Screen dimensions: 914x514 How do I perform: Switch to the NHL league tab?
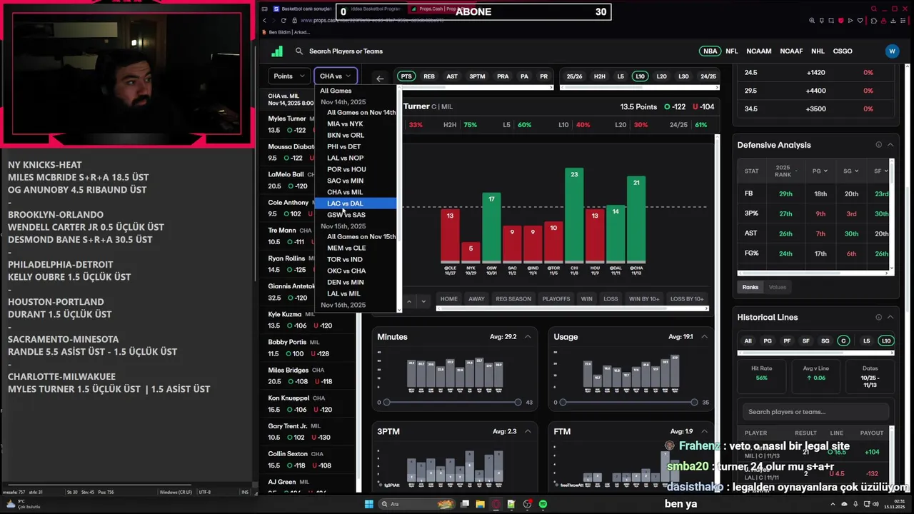818,51
